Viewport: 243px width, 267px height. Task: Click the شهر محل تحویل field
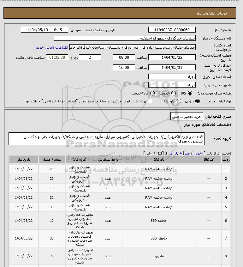pyautogui.click(x=172, y=85)
